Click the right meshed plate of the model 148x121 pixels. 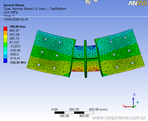[120, 53]
